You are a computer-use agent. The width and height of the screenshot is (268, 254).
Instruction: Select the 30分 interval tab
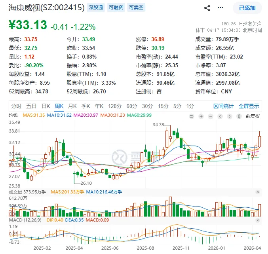point(148,106)
